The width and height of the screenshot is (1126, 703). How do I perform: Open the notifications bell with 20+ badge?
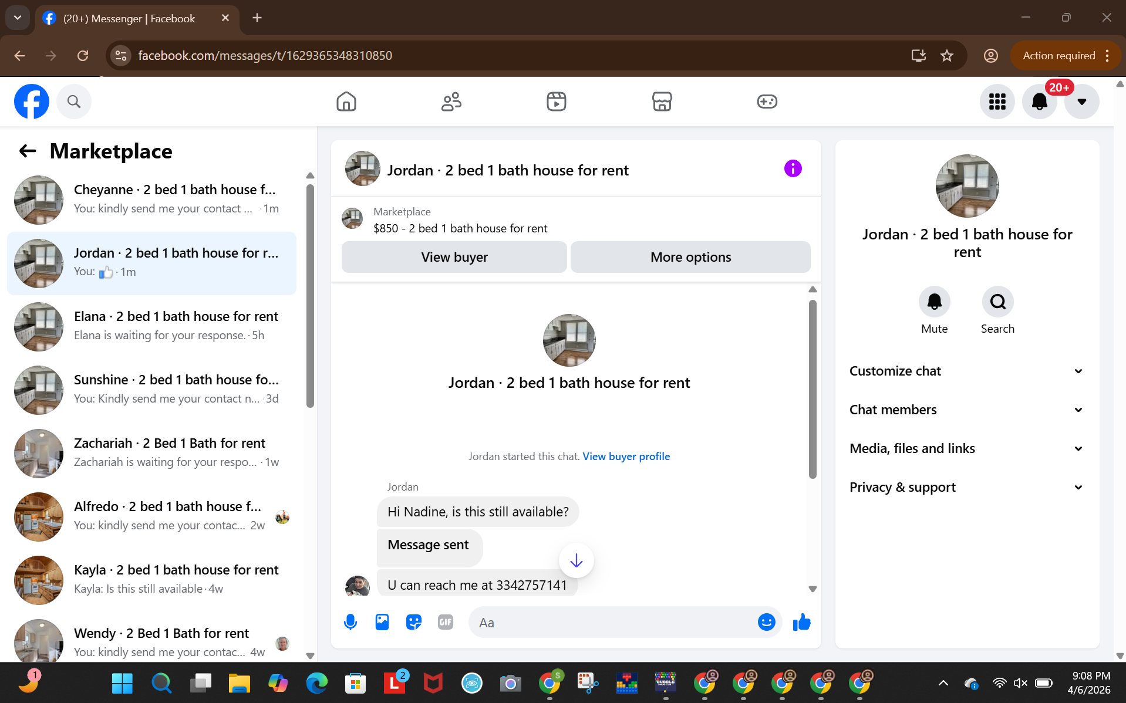tap(1040, 102)
